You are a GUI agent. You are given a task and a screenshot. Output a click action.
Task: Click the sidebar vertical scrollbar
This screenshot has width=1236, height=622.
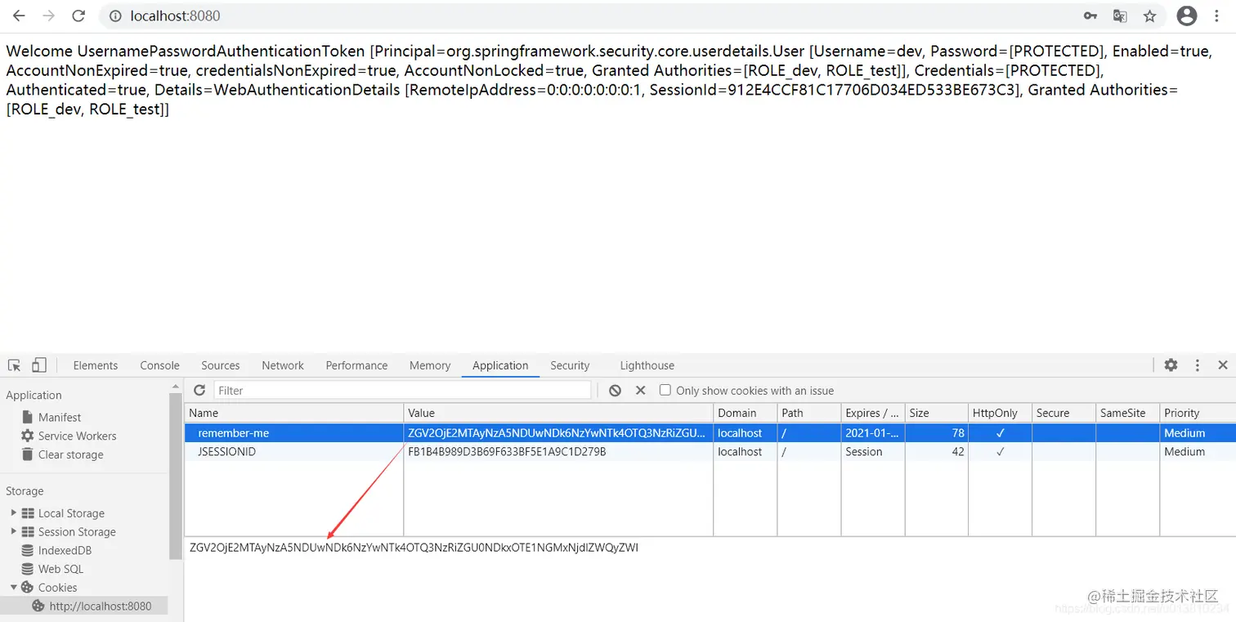click(x=176, y=476)
